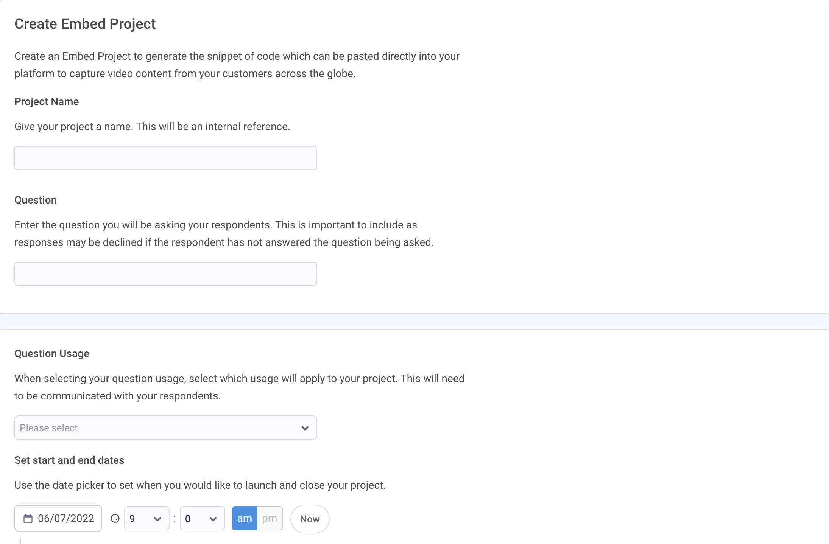Click the date picker instructions text
Image resolution: width=829 pixels, height=544 pixels.
(200, 485)
